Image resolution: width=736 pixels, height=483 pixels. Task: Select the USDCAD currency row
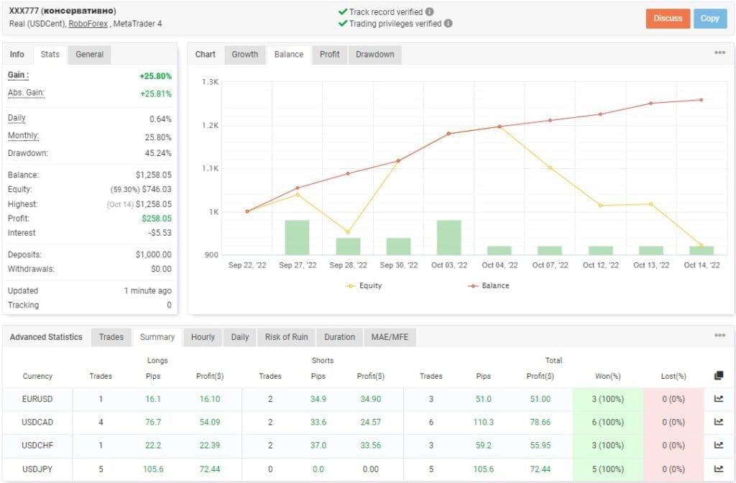click(x=37, y=423)
